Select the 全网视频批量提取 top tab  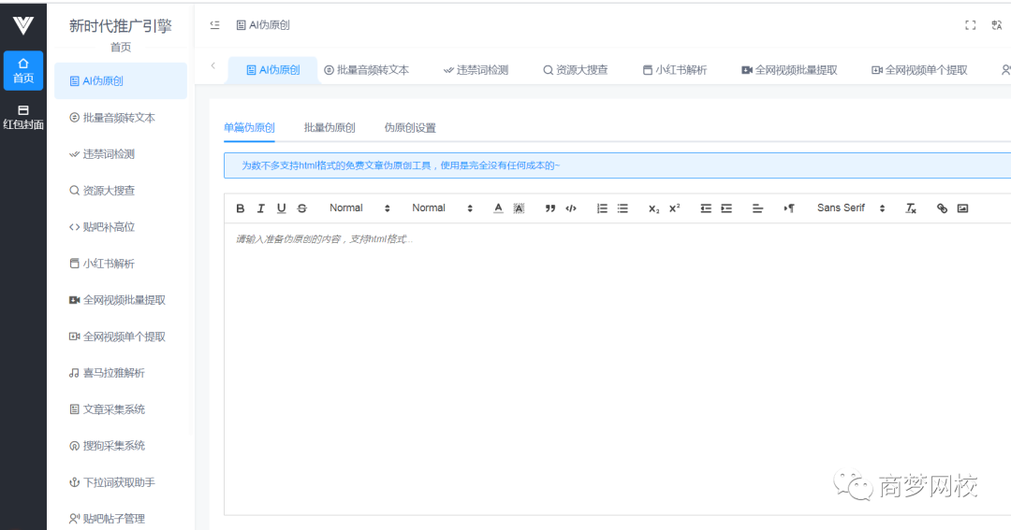pyautogui.click(x=789, y=70)
